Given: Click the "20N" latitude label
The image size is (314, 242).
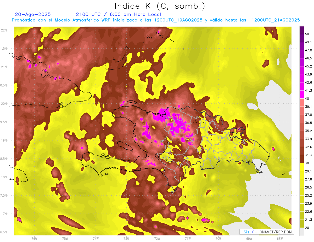Looking at the screenshot, I should tap(4, 104).
